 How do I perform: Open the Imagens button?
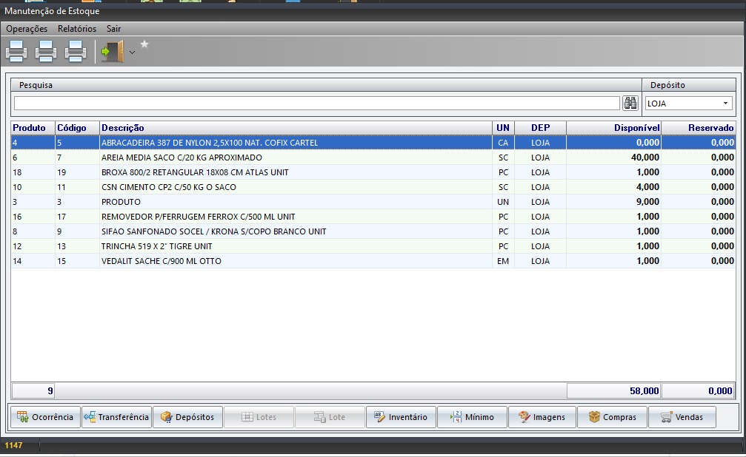coord(542,417)
